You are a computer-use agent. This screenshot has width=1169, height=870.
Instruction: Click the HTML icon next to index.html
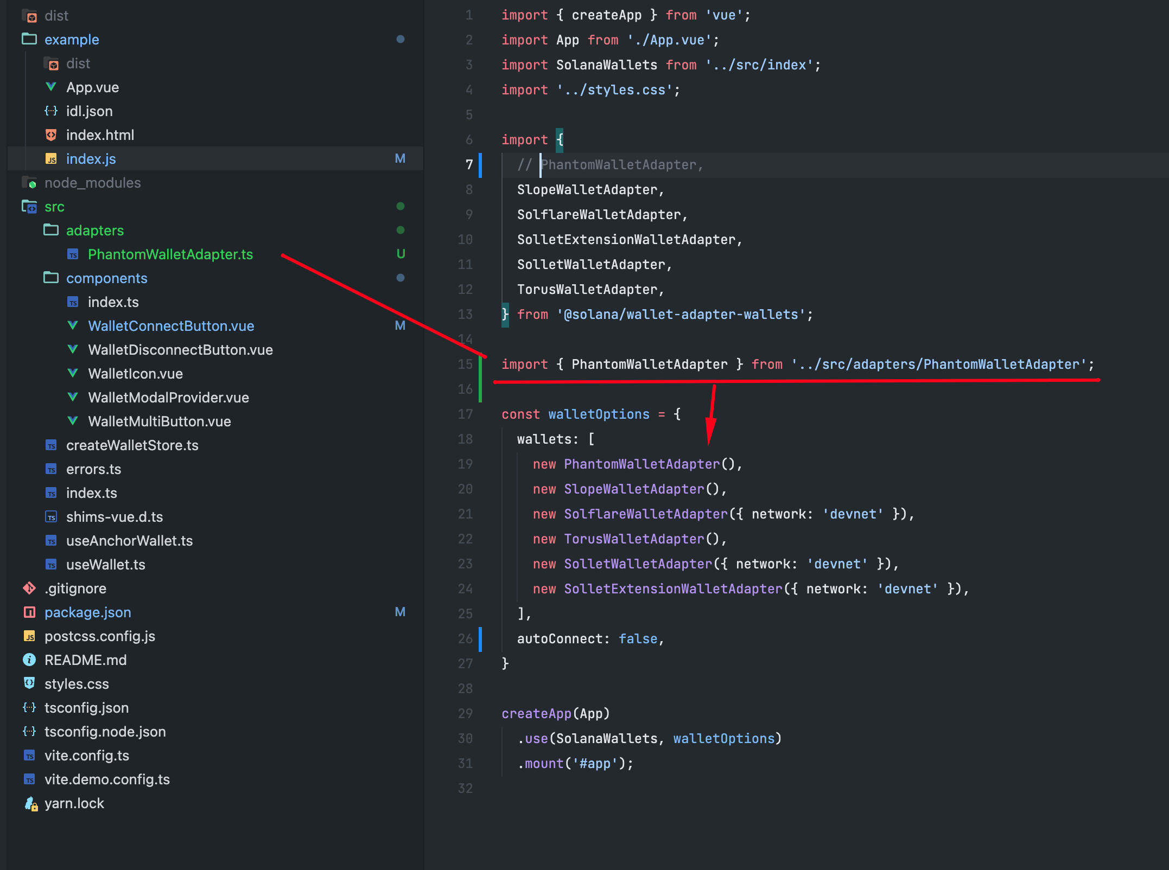(x=50, y=135)
